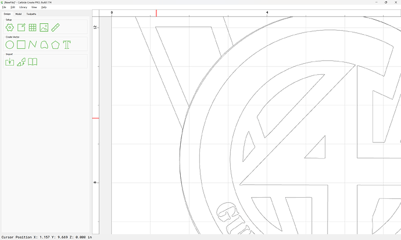
Task: Open the Library menu
Action: point(23,8)
